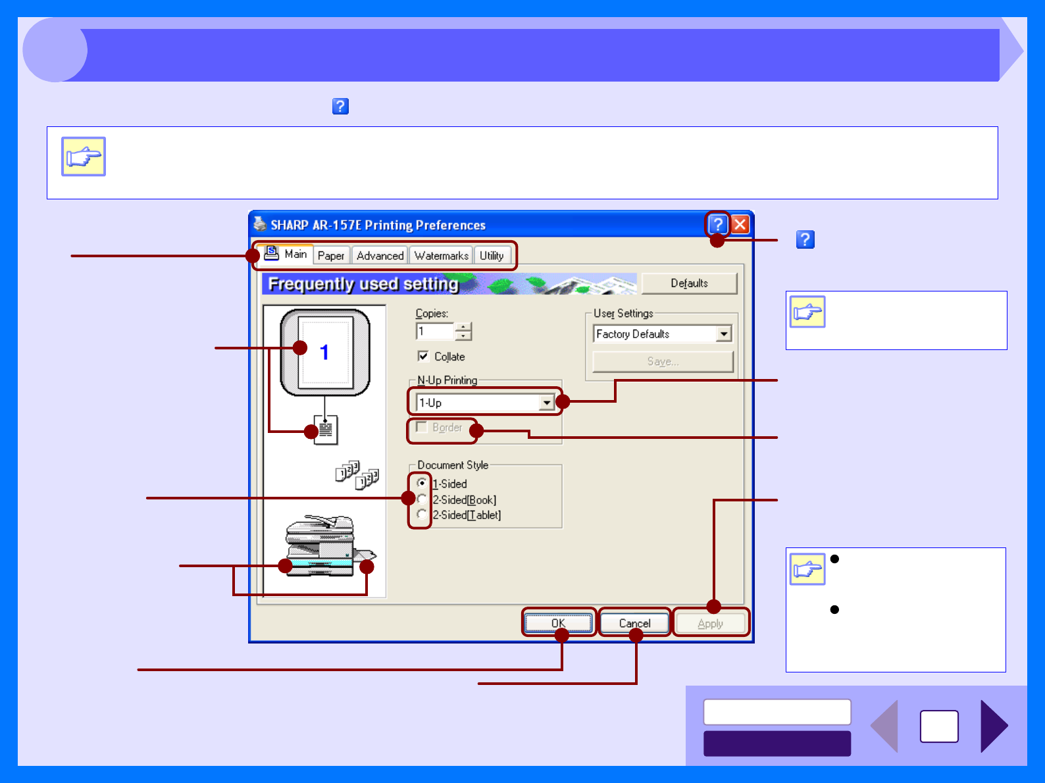Click the pointing-hand note icon in the top box

[84, 157]
